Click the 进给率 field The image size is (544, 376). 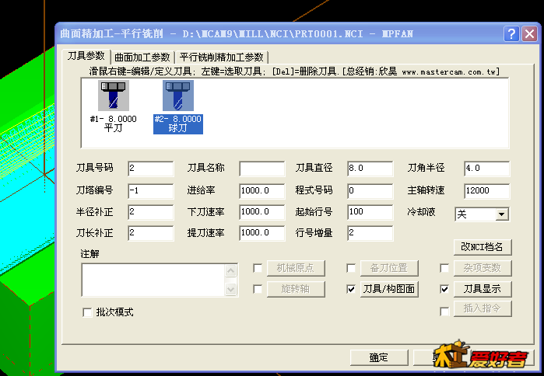(262, 191)
